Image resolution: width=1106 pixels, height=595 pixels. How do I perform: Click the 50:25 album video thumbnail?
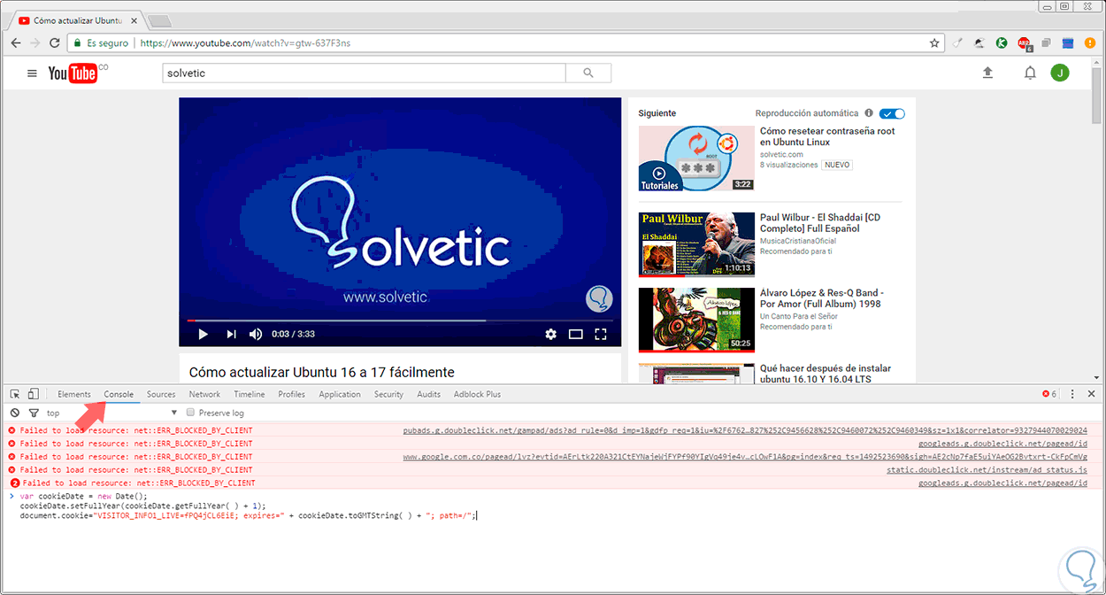click(696, 320)
